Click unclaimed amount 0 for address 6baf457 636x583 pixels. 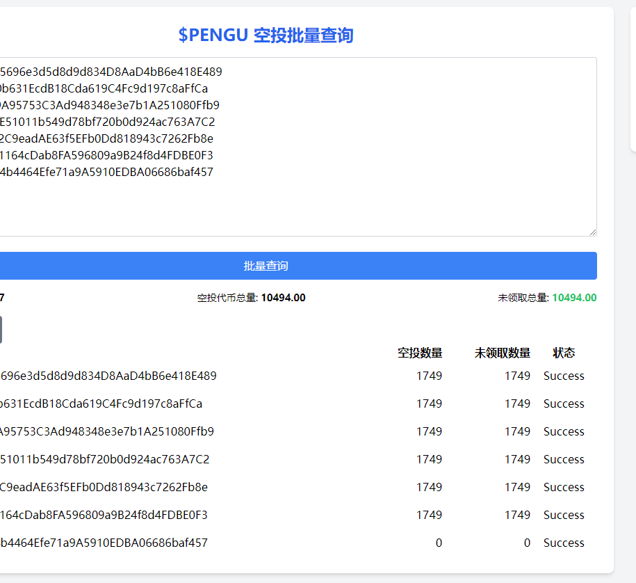[x=527, y=543]
